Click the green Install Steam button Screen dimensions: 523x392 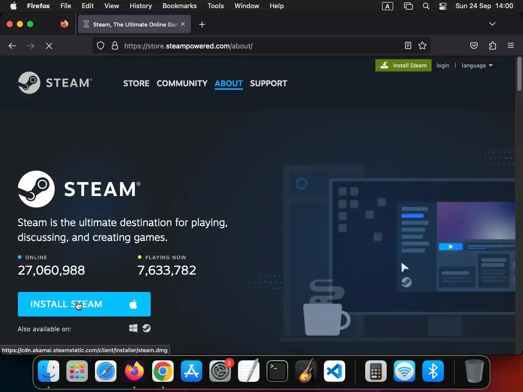point(403,65)
